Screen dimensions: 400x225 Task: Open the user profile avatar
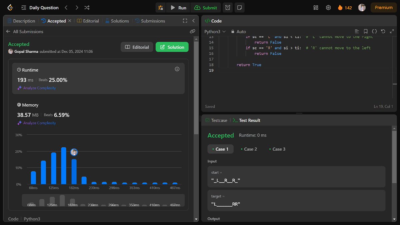coord(362,7)
